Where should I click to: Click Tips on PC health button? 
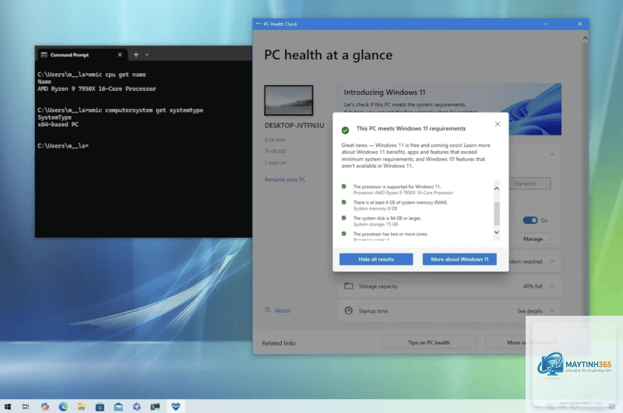tap(429, 342)
